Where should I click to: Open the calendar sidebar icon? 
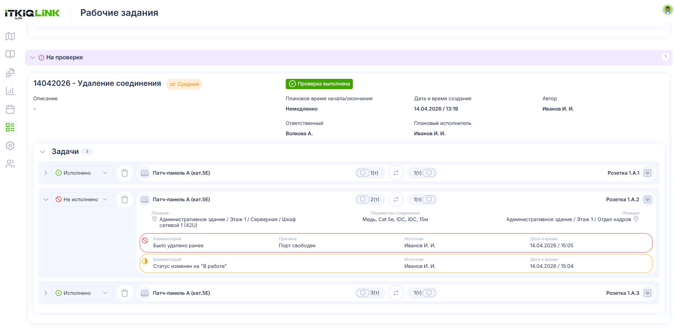click(x=10, y=109)
